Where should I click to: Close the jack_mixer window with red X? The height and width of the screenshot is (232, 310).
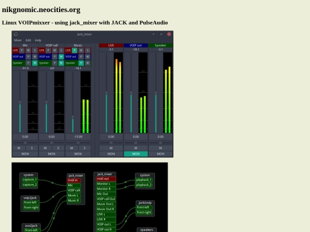point(169,34)
